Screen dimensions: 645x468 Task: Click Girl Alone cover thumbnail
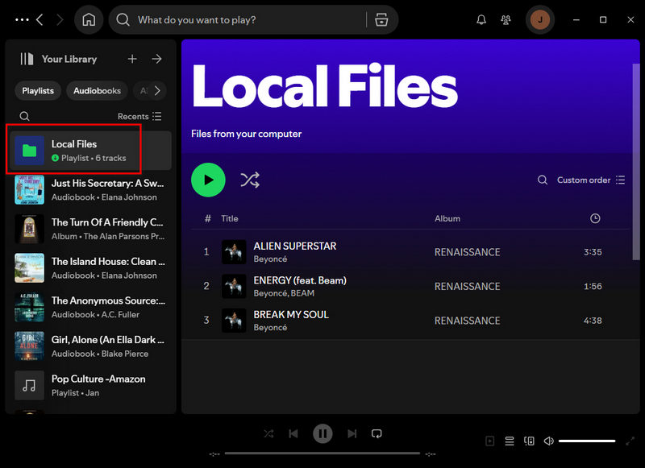pos(29,346)
